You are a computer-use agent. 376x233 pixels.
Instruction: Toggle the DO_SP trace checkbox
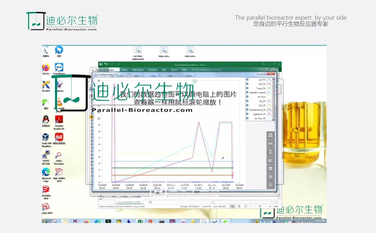247,105
